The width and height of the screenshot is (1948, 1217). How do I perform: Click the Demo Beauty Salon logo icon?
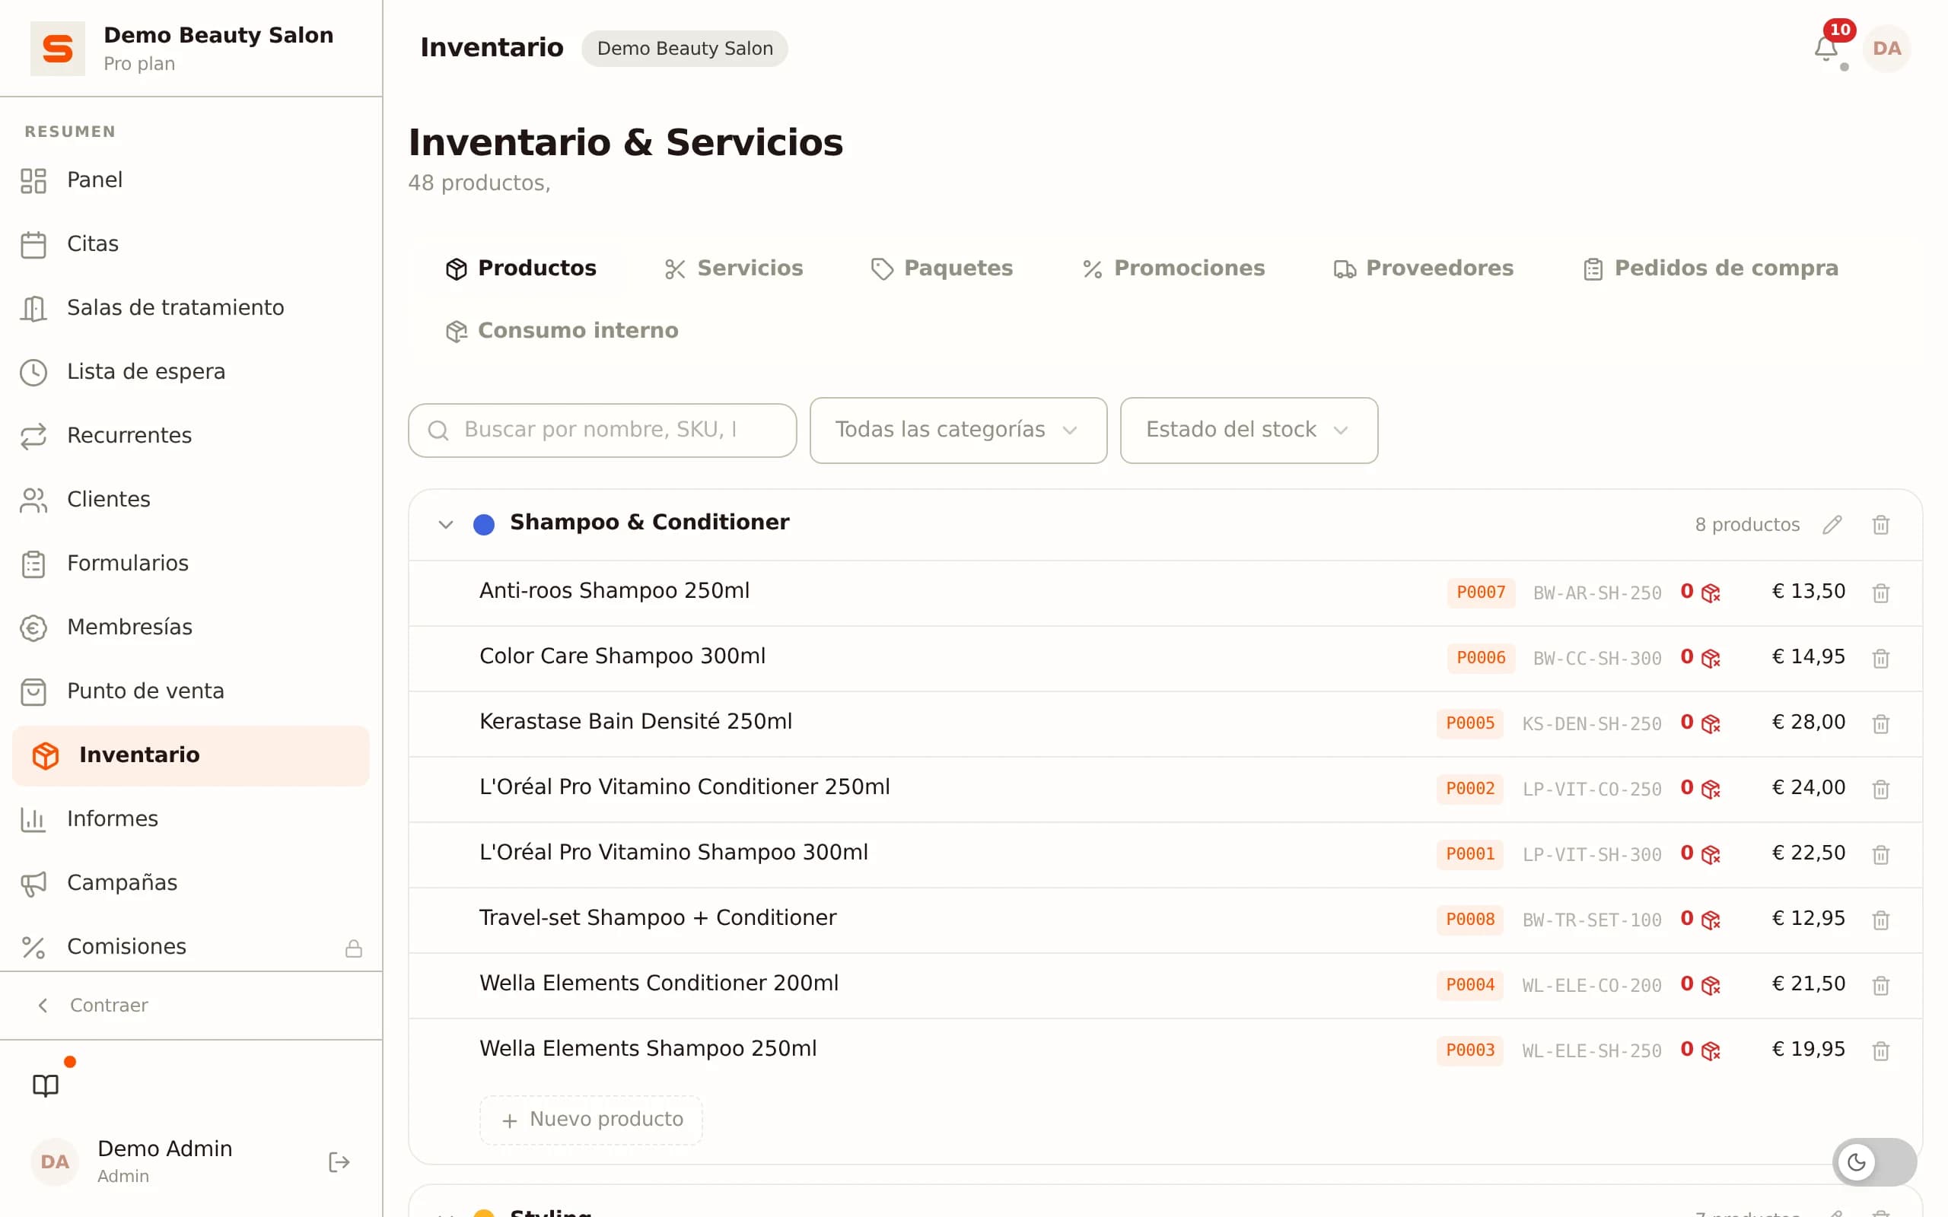click(57, 48)
